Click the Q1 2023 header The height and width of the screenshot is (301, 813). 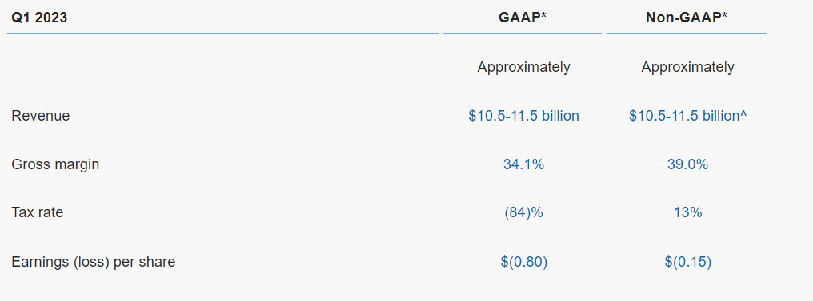tap(39, 18)
